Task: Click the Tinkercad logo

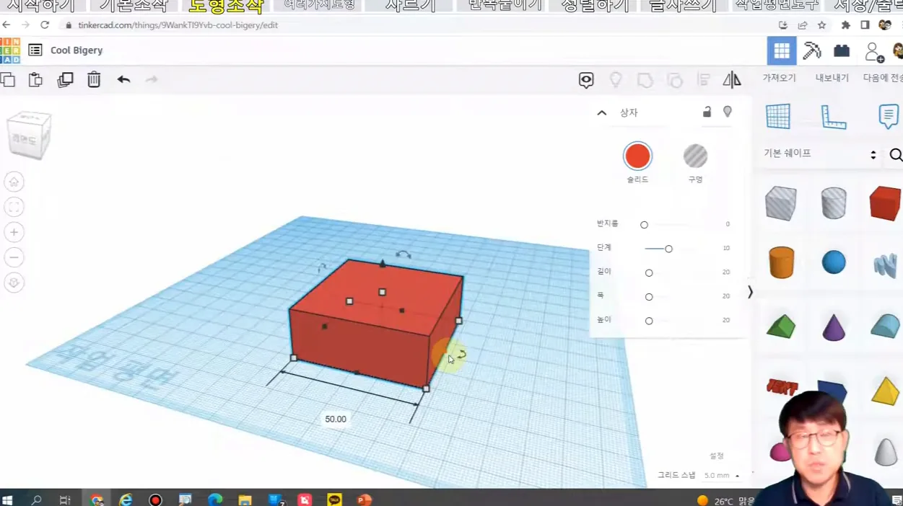Action: click(10, 50)
